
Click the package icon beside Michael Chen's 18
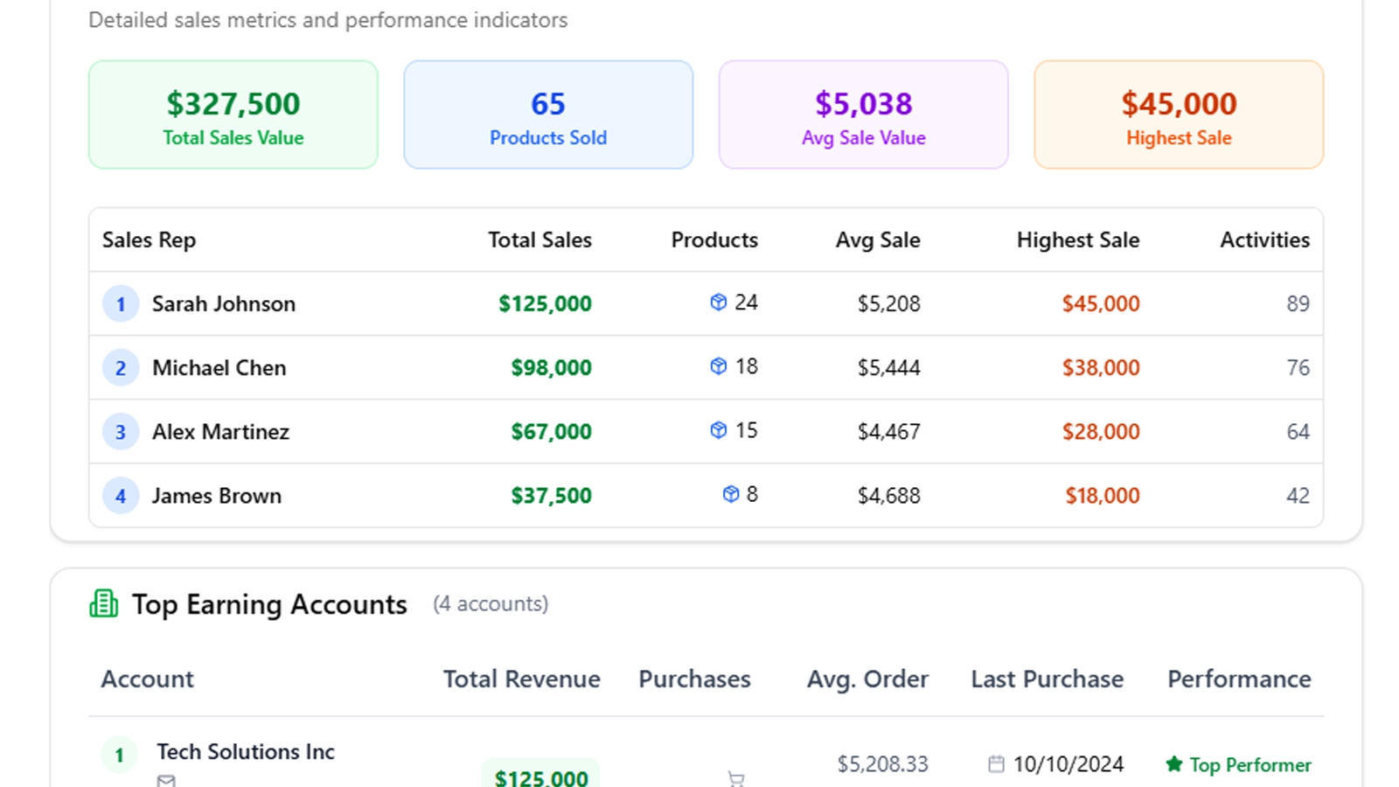pyautogui.click(x=718, y=366)
